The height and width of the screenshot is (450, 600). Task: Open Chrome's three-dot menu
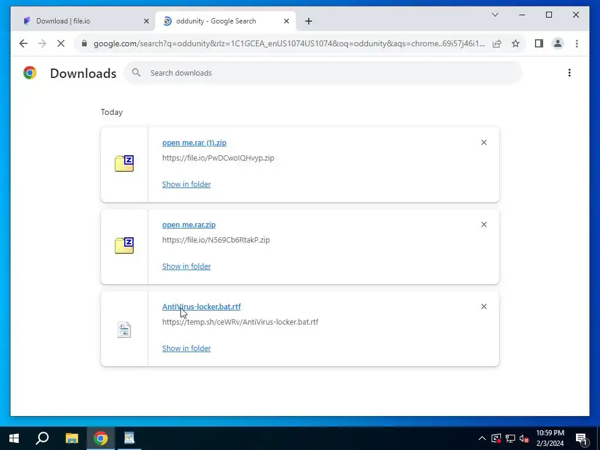(x=577, y=43)
